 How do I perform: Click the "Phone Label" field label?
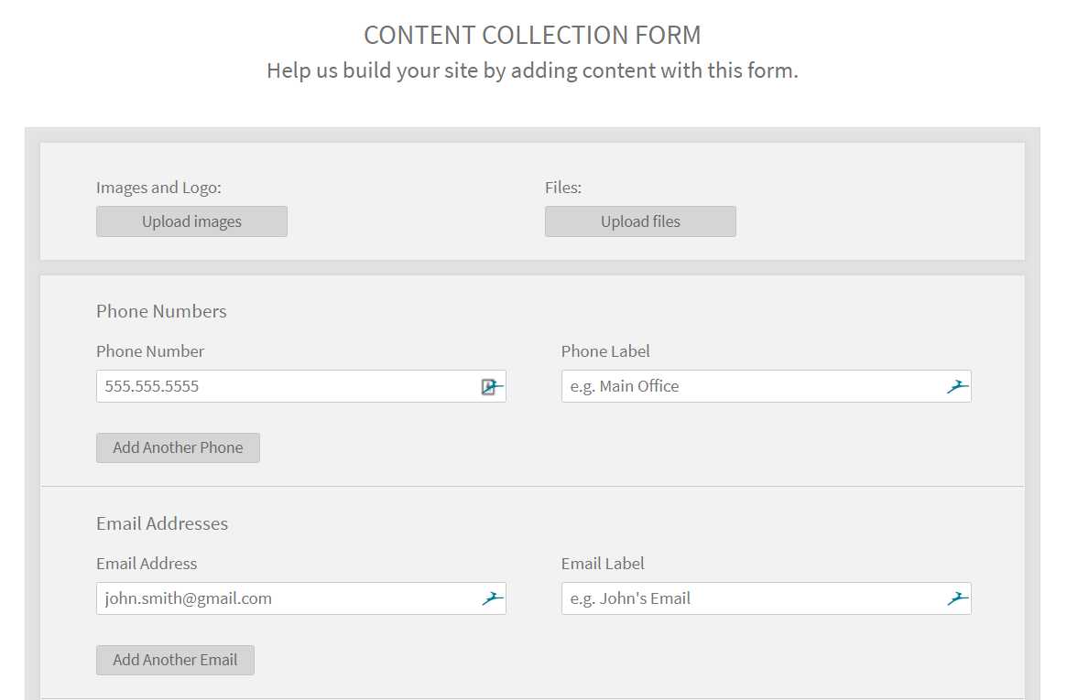pos(605,351)
